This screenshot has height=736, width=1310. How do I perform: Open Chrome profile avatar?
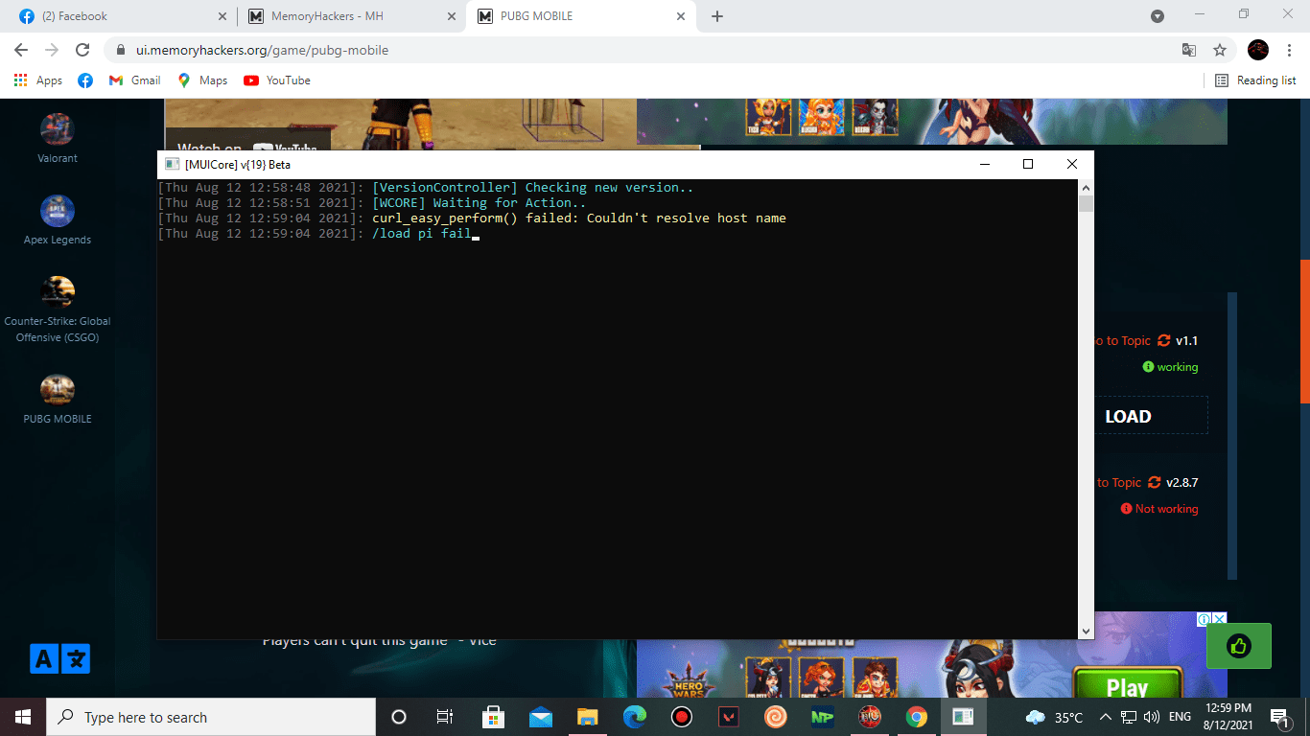pyautogui.click(x=1258, y=50)
